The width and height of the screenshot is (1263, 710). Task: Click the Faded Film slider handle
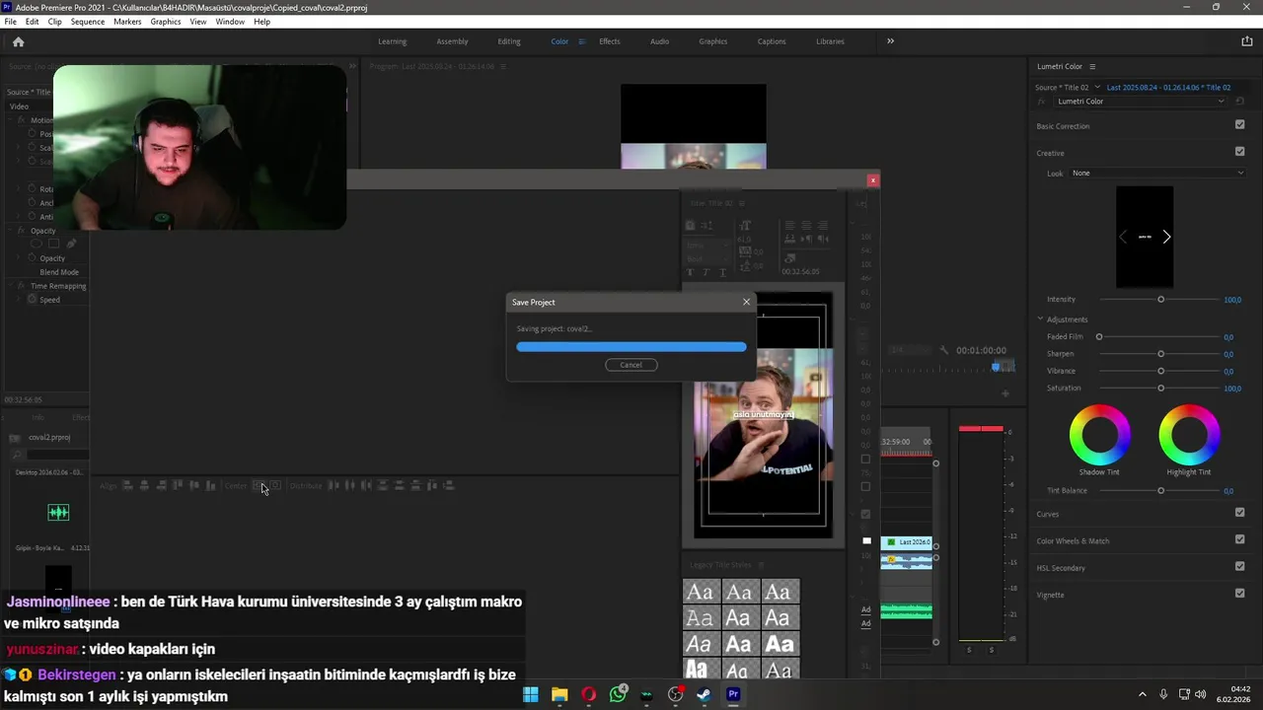[1099, 337]
